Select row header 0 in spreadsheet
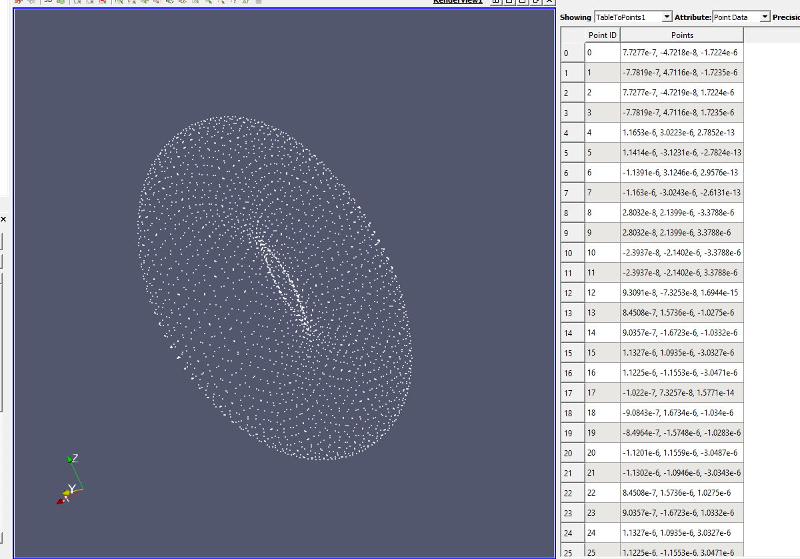The image size is (800, 559). [x=572, y=53]
